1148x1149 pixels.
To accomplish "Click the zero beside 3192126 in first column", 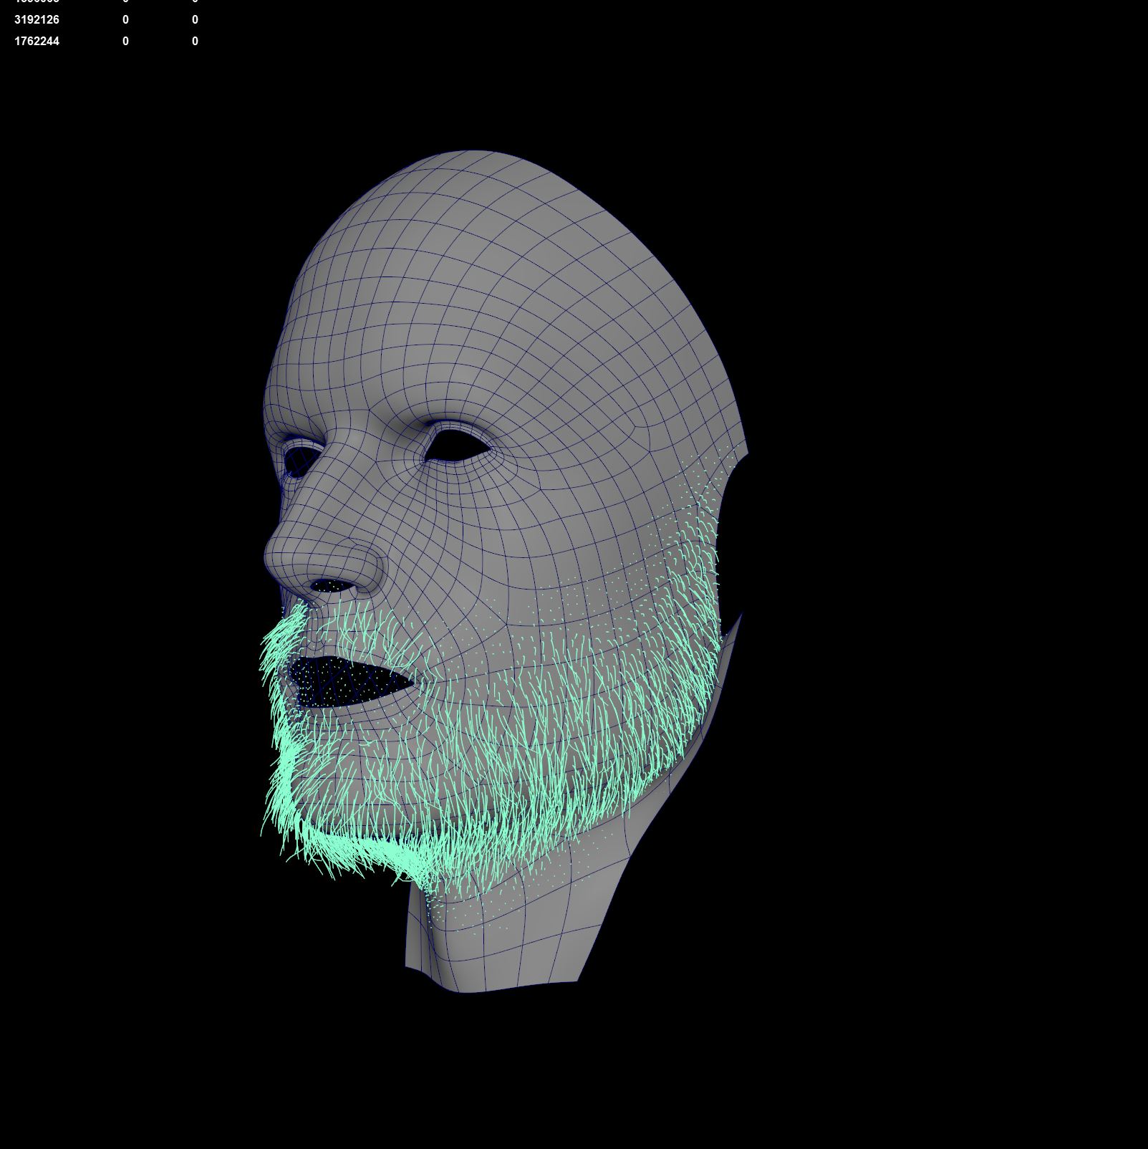I will (x=125, y=20).
